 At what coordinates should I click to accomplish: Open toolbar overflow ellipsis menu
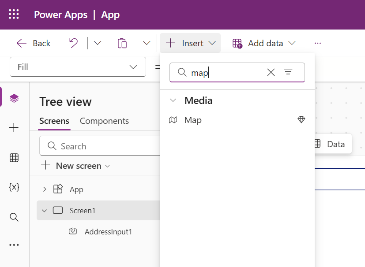click(318, 43)
